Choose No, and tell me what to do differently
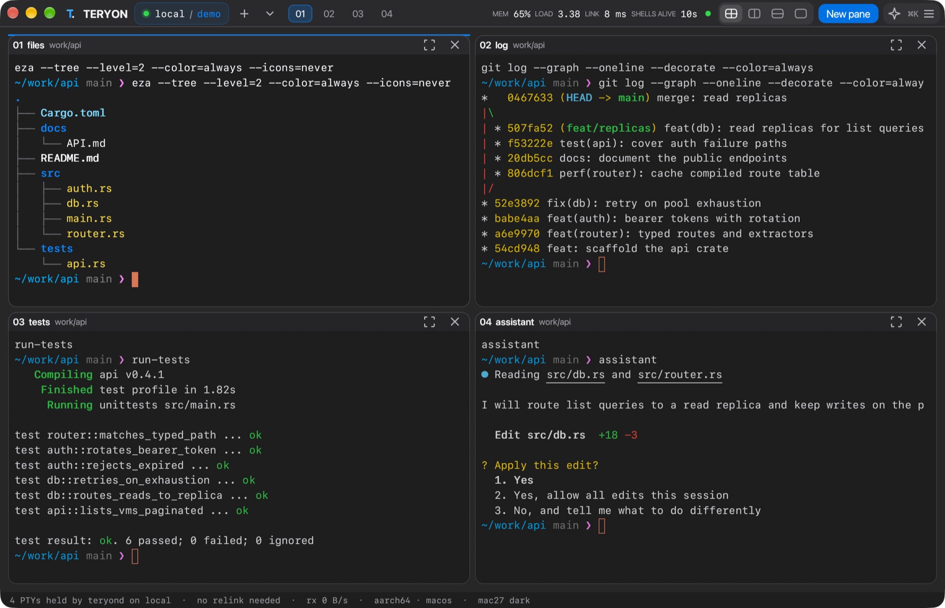 click(x=627, y=511)
